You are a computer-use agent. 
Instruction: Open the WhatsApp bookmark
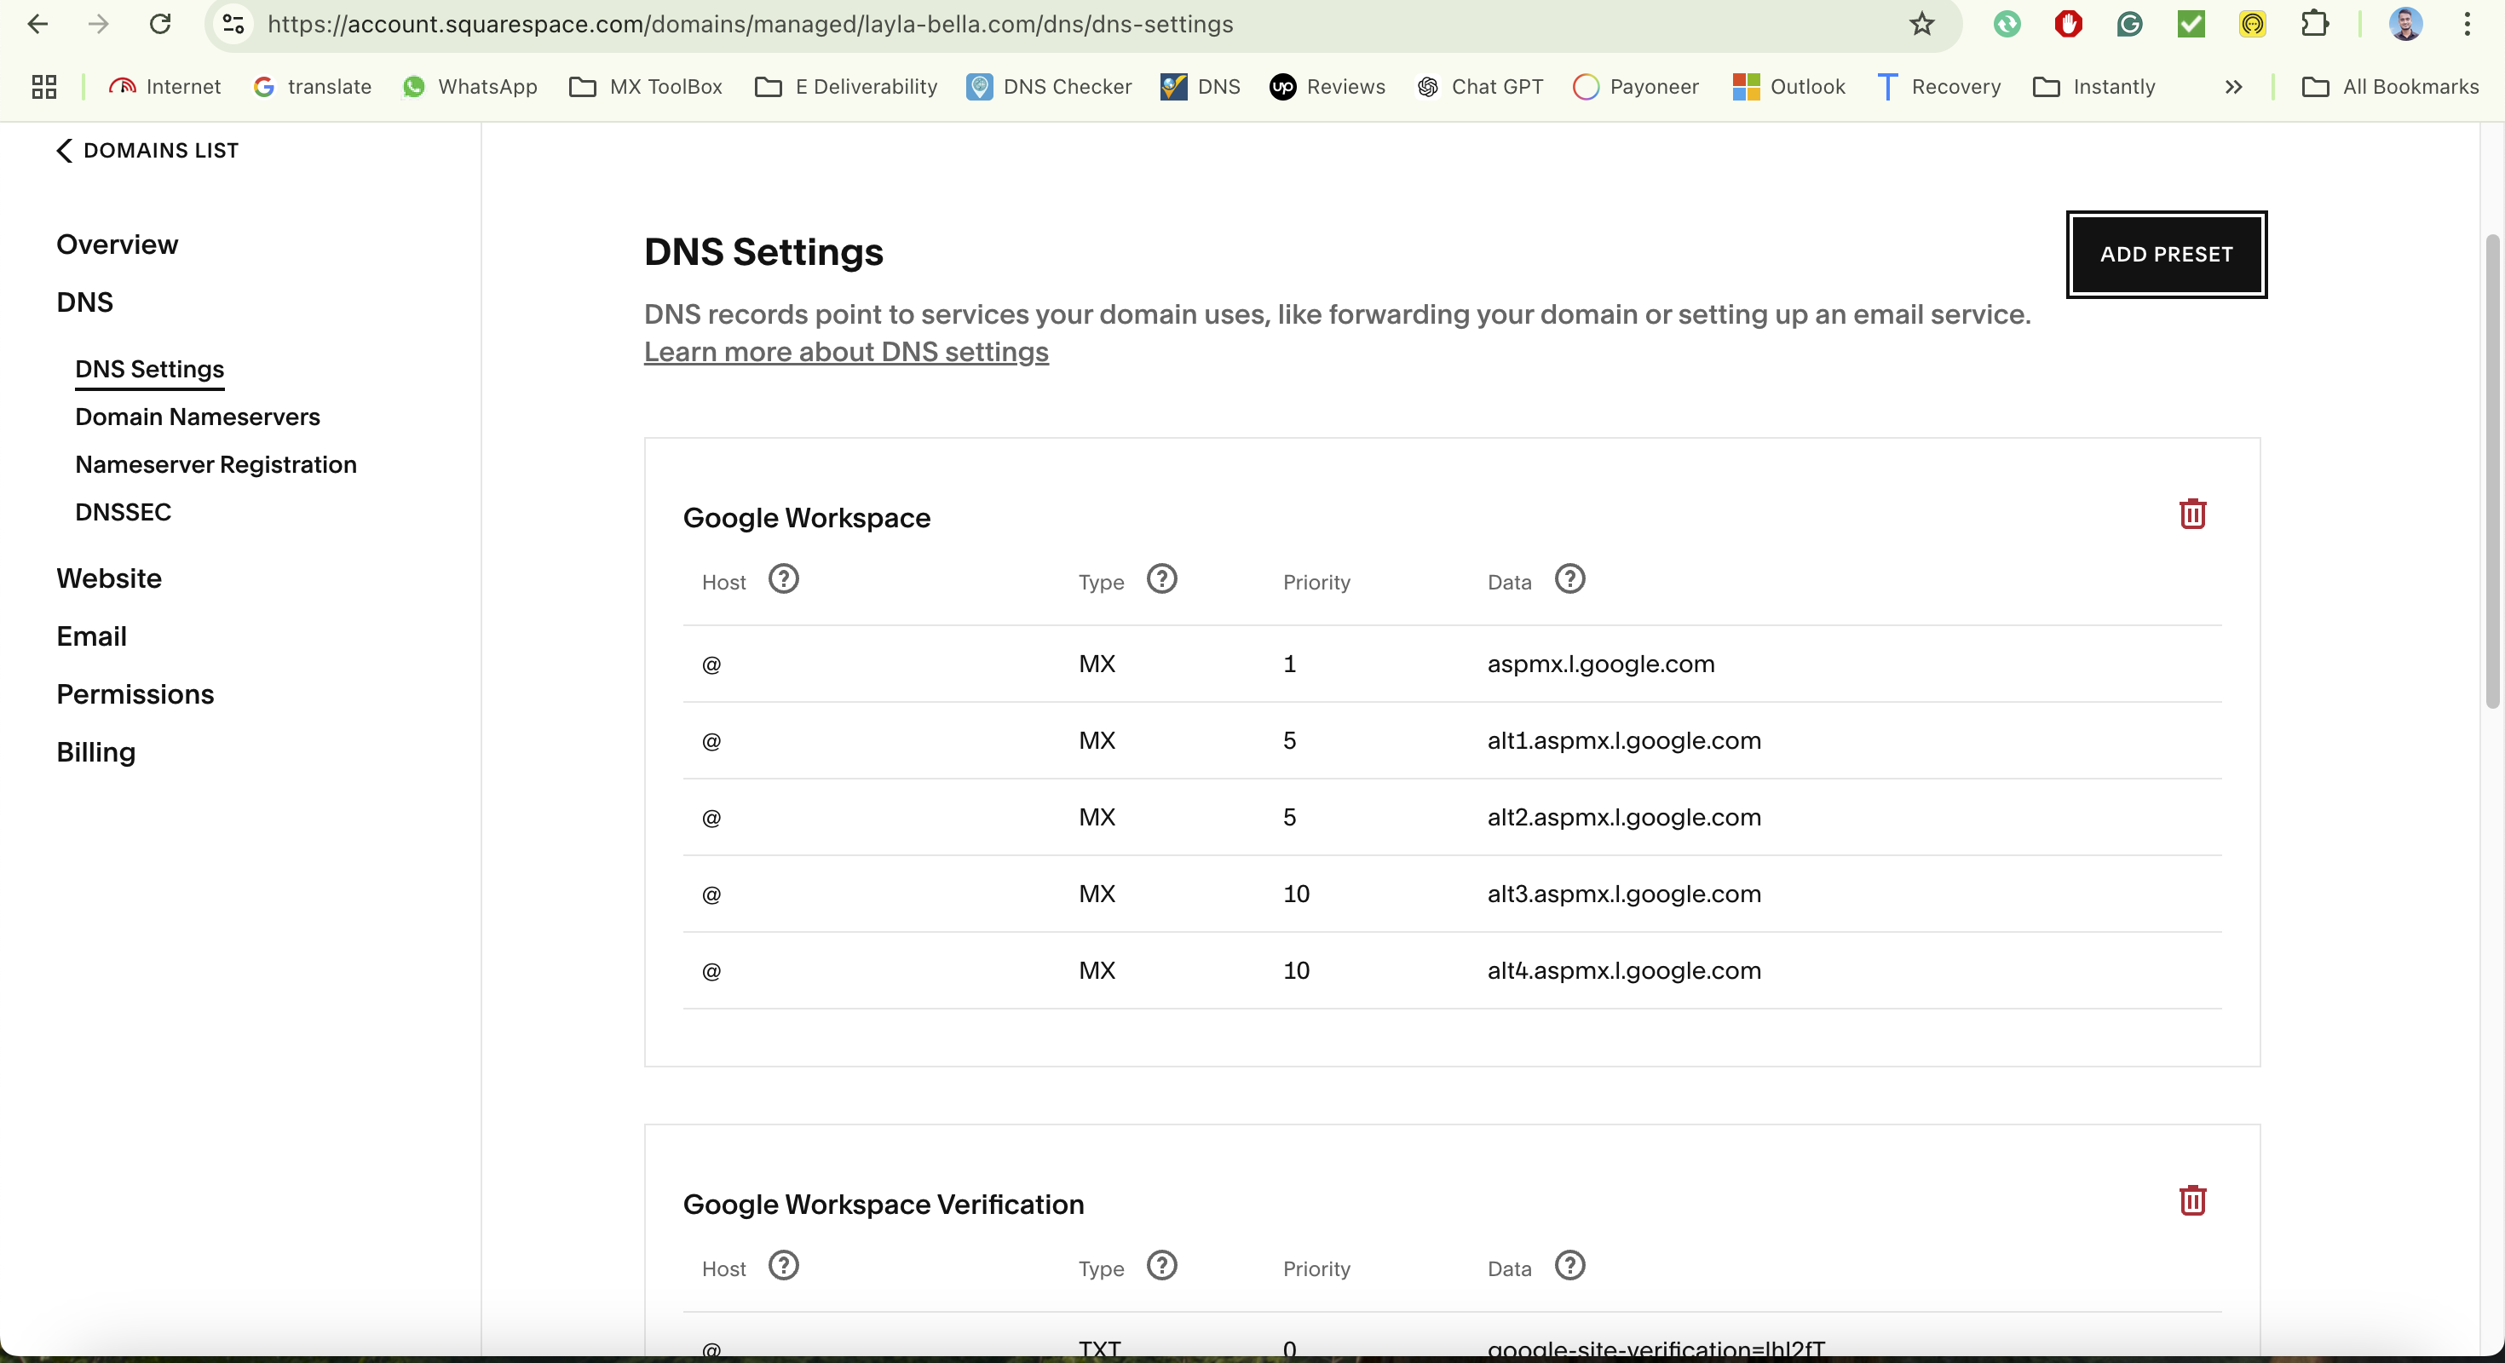coord(469,87)
